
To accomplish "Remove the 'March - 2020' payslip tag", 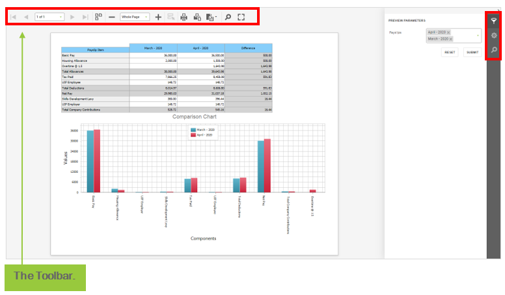I will tap(451, 39).
